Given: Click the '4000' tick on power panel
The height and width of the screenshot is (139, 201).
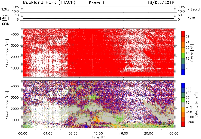Looking at the screenshot, I should pyautogui.click(x=15, y=34).
